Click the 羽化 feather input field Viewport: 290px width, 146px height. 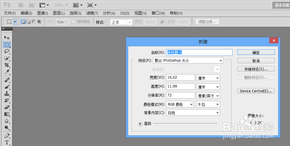coord(63,22)
